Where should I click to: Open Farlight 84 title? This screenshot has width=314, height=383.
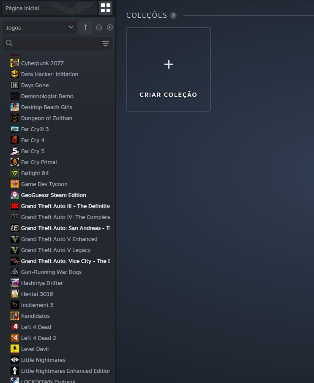coord(35,173)
